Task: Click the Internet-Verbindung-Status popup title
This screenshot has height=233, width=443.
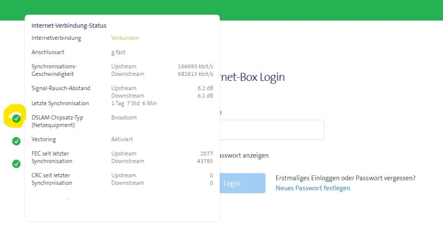Action: pyautogui.click(x=69, y=25)
